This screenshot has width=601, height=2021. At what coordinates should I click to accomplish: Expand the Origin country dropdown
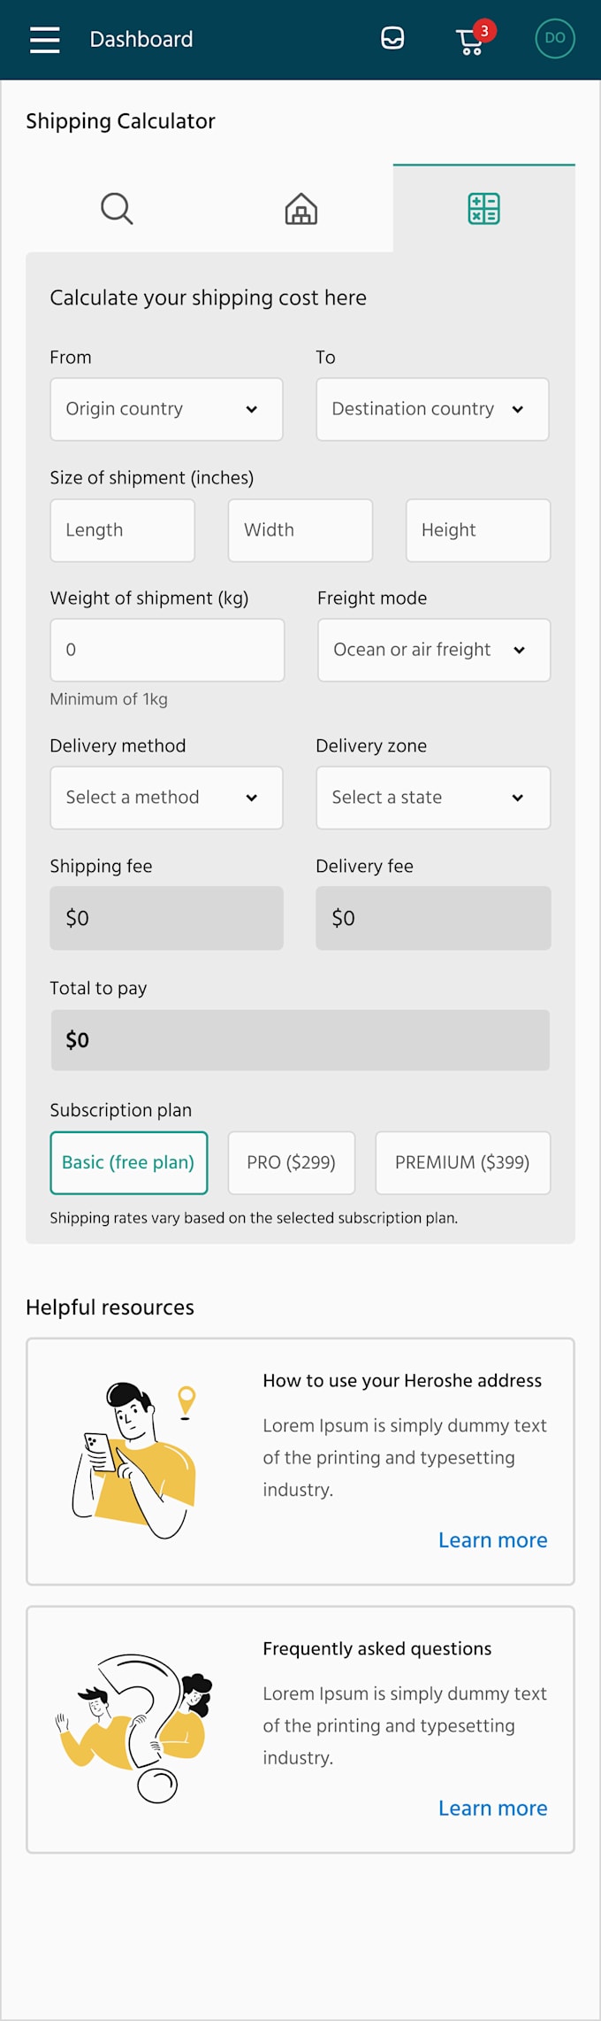167,409
